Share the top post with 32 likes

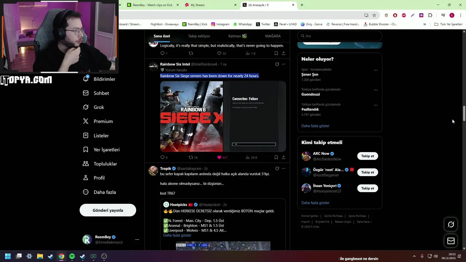pyautogui.click(x=284, y=53)
